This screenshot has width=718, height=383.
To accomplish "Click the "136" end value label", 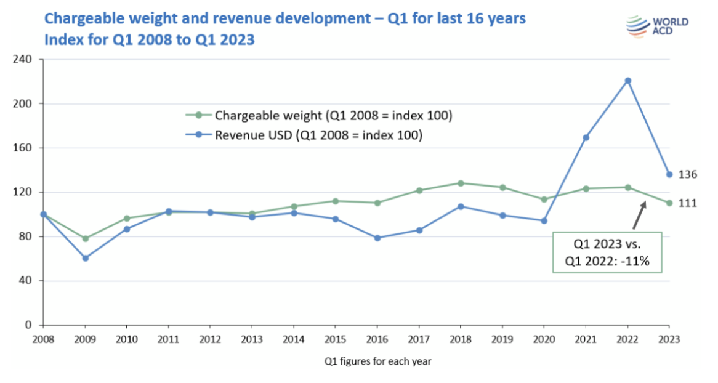I will click(x=688, y=174).
